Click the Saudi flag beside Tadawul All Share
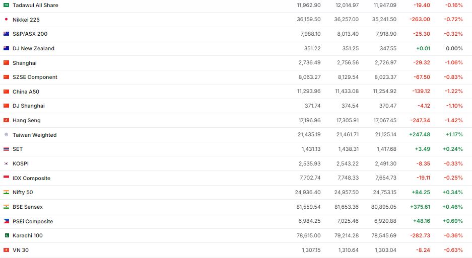Image resolution: width=472 pixels, height=258 pixels. point(6,5)
